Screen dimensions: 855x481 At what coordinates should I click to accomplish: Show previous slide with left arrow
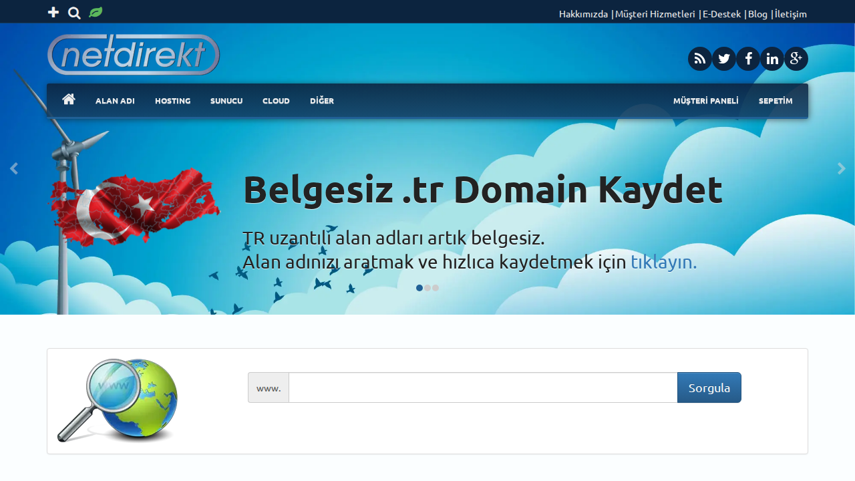13,169
